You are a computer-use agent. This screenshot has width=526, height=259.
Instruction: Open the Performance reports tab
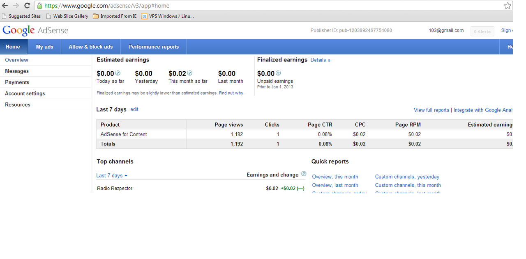point(154,47)
